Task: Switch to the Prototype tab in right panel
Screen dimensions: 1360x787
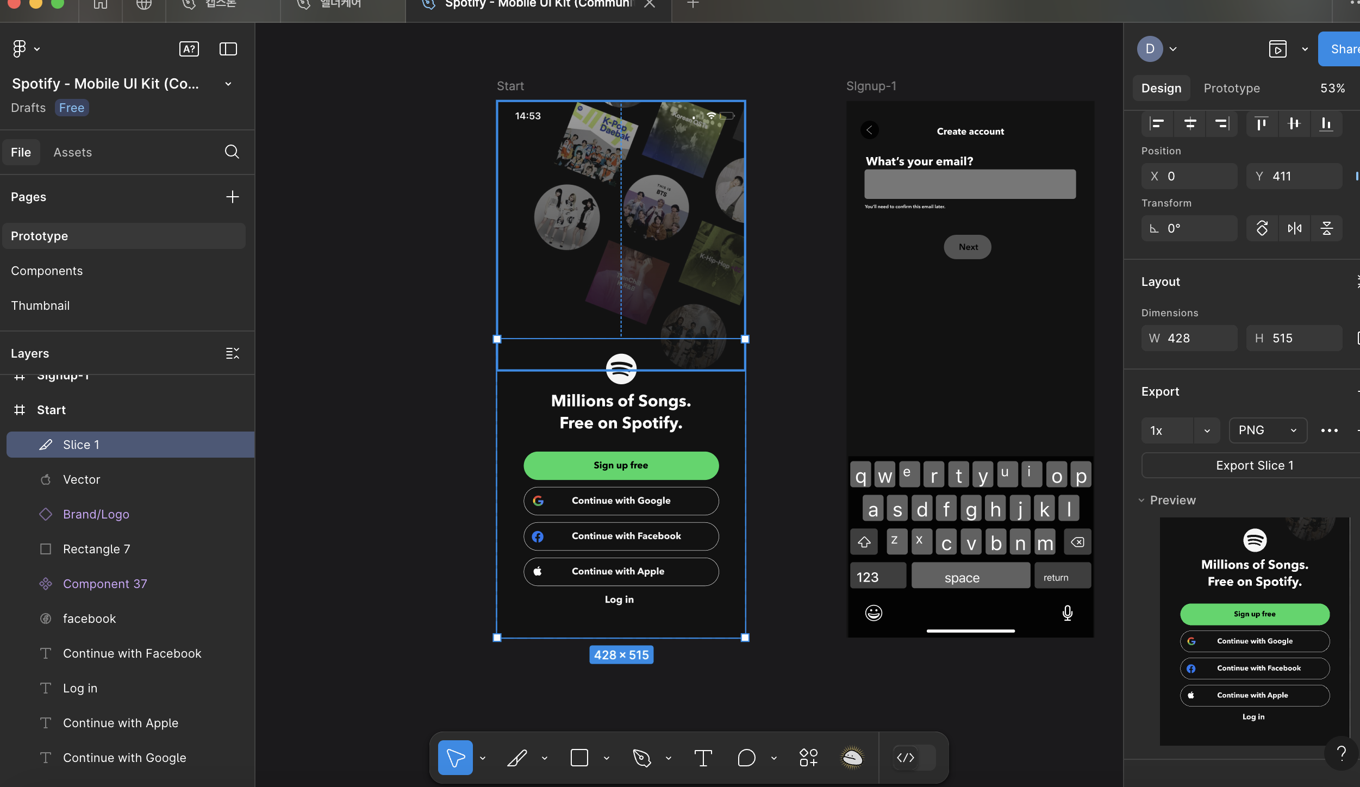Action: (1231, 88)
